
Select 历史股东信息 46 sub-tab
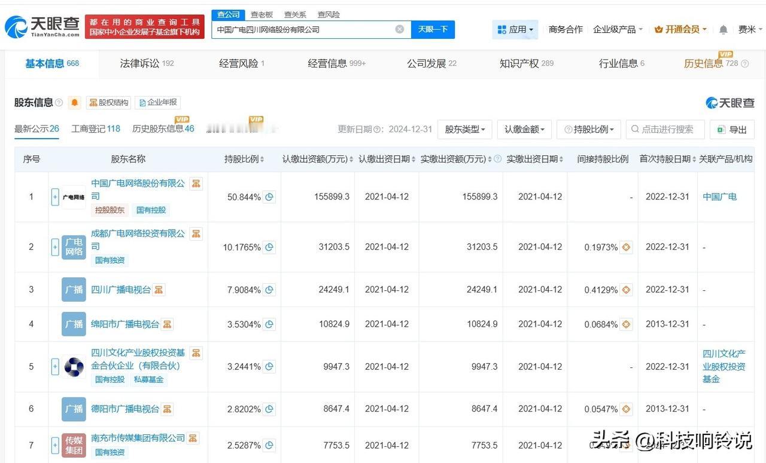click(163, 128)
